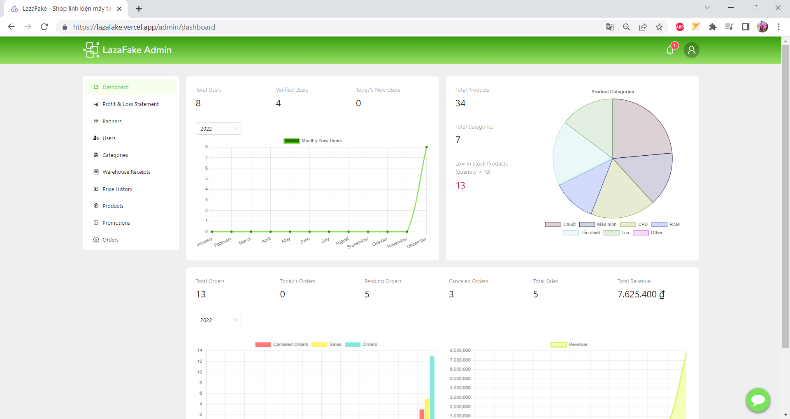Click the LazaFake Admin logo icon
790x419 pixels.
click(91, 50)
